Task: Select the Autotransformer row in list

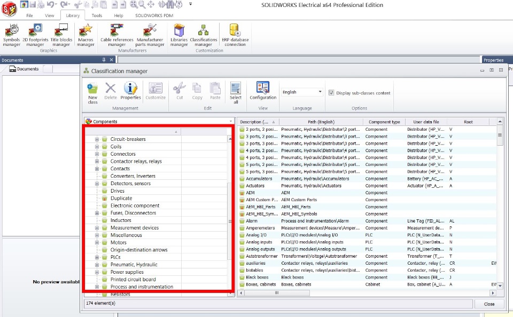Action: point(368,256)
